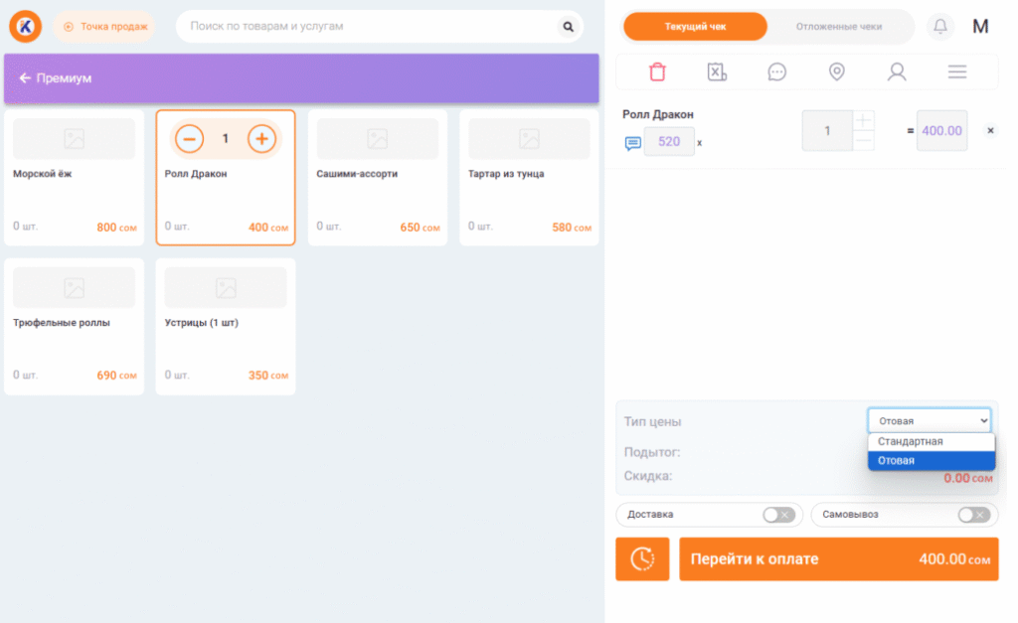Click the search magnifier icon
The image size is (1018, 623).
[568, 27]
